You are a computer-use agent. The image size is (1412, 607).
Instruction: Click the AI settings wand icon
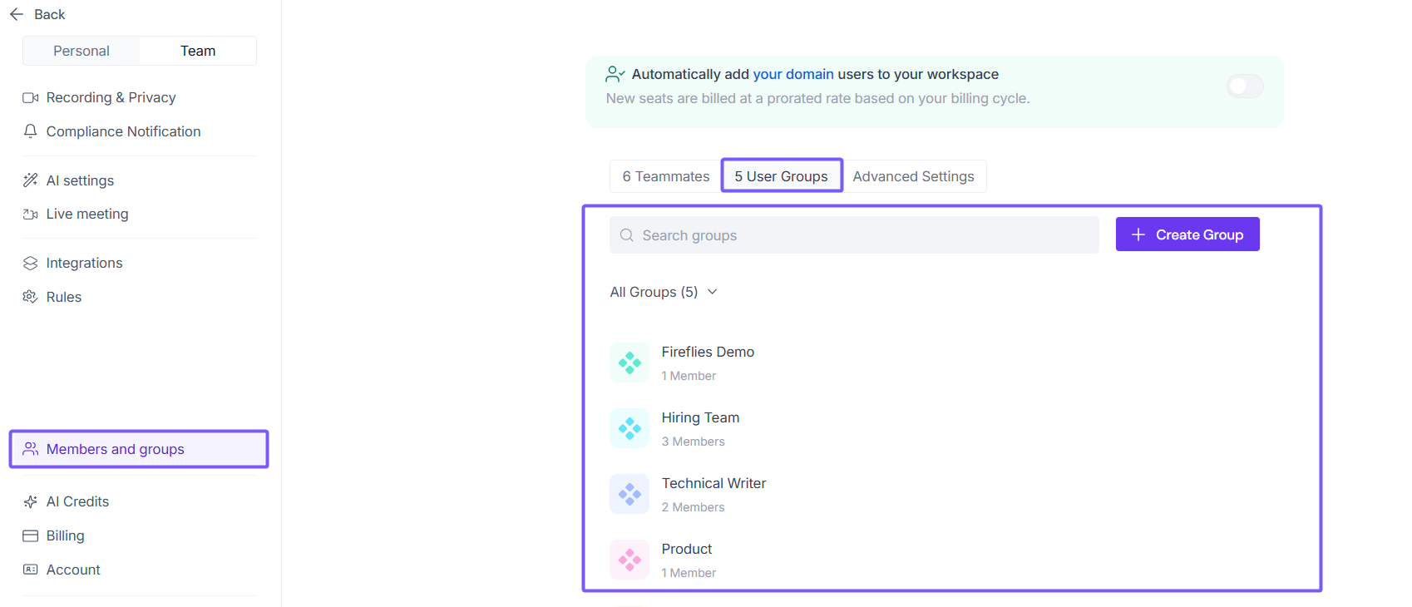[31, 180]
